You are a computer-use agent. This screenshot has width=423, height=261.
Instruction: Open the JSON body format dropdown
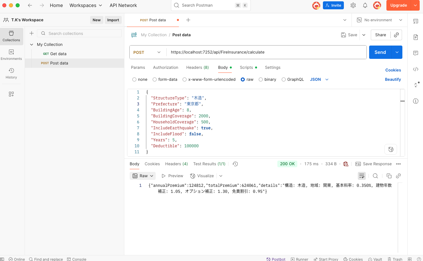click(x=319, y=79)
